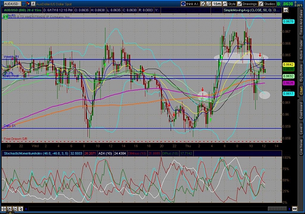Click the expand chart icon at bottom right
Image resolution: width=305 pixels, height=214 pixels.
tap(295, 209)
